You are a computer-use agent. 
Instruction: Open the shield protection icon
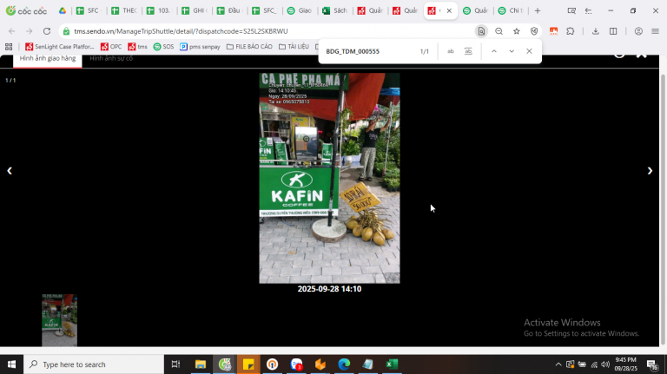pyautogui.click(x=534, y=31)
